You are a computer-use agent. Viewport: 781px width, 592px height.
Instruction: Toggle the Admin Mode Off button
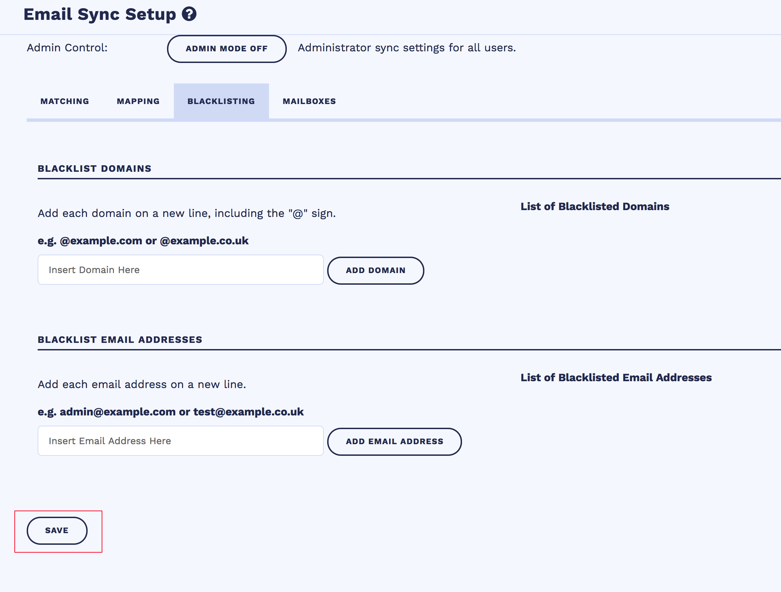point(226,49)
